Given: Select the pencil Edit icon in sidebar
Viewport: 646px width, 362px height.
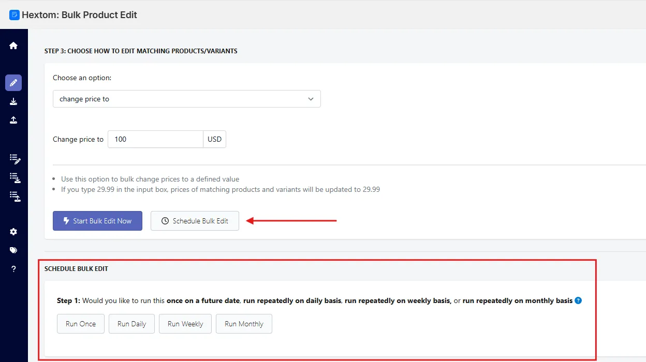Looking at the screenshot, I should [13, 83].
